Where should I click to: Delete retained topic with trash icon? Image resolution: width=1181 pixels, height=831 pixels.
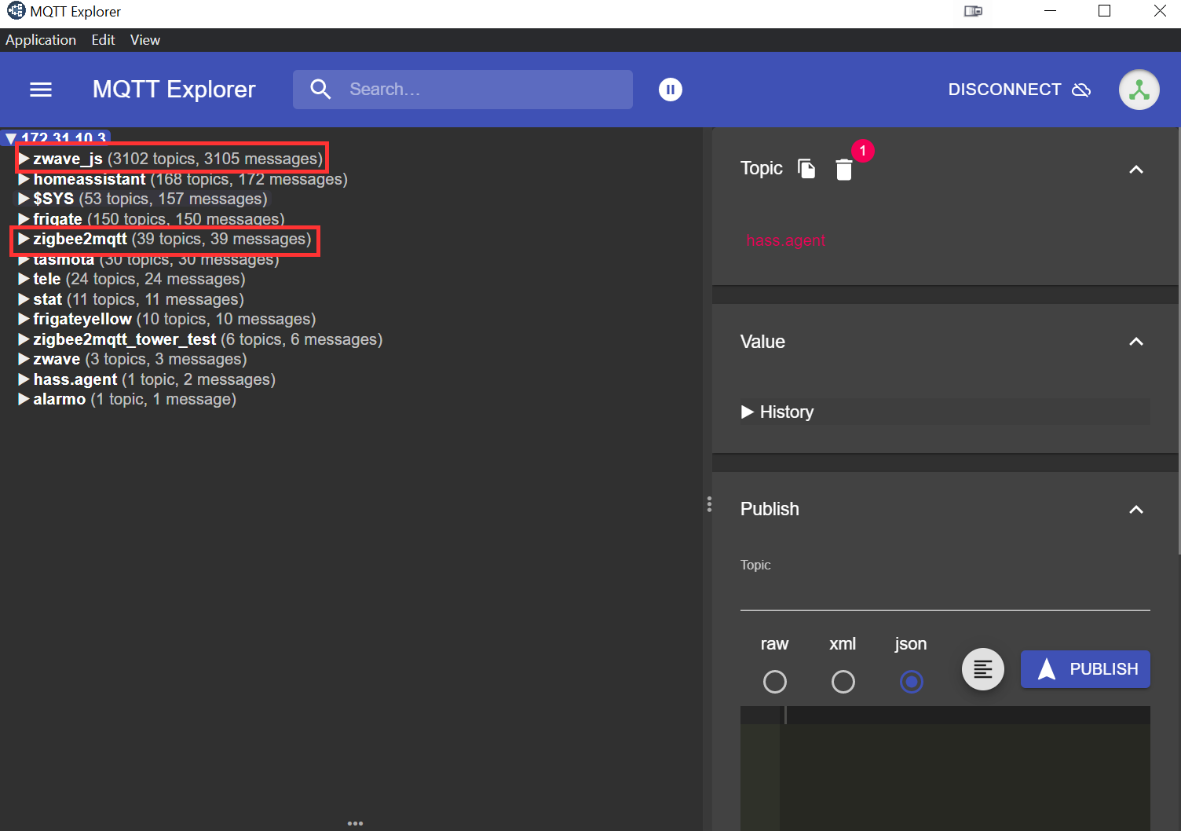(844, 170)
